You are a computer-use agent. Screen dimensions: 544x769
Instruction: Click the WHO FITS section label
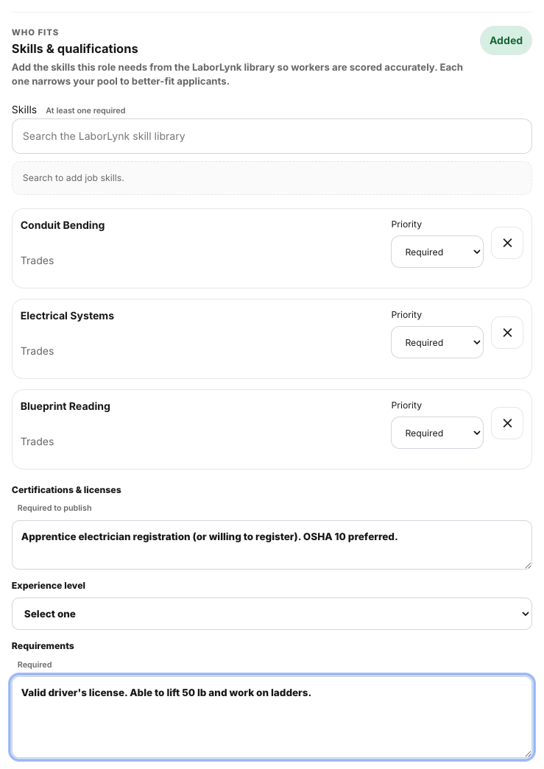[x=35, y=32]
